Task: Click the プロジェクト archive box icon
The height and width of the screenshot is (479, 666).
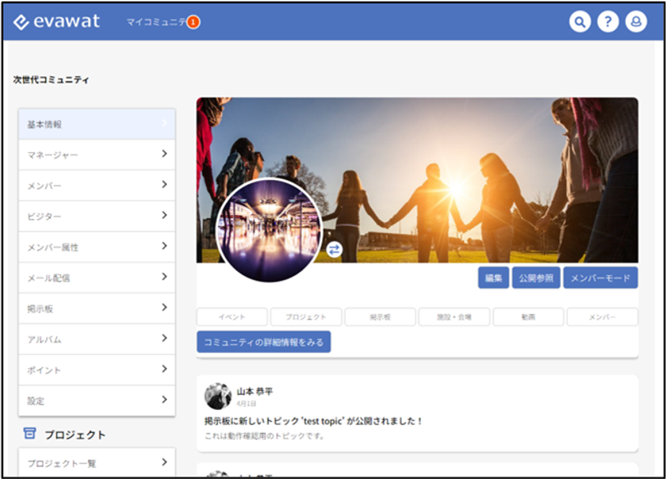Action: click(29, 434)
